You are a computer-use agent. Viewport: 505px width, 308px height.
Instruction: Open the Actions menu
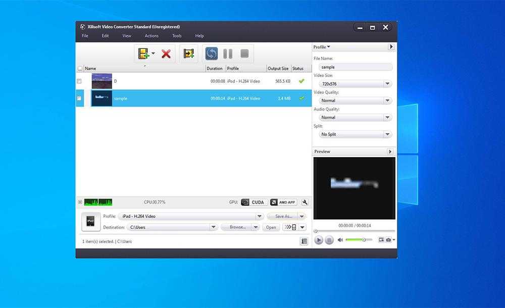click(151, 36)
